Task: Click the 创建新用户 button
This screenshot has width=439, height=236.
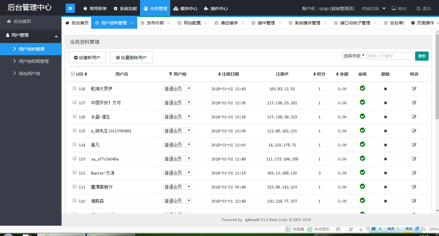Action: click(87, 57)
